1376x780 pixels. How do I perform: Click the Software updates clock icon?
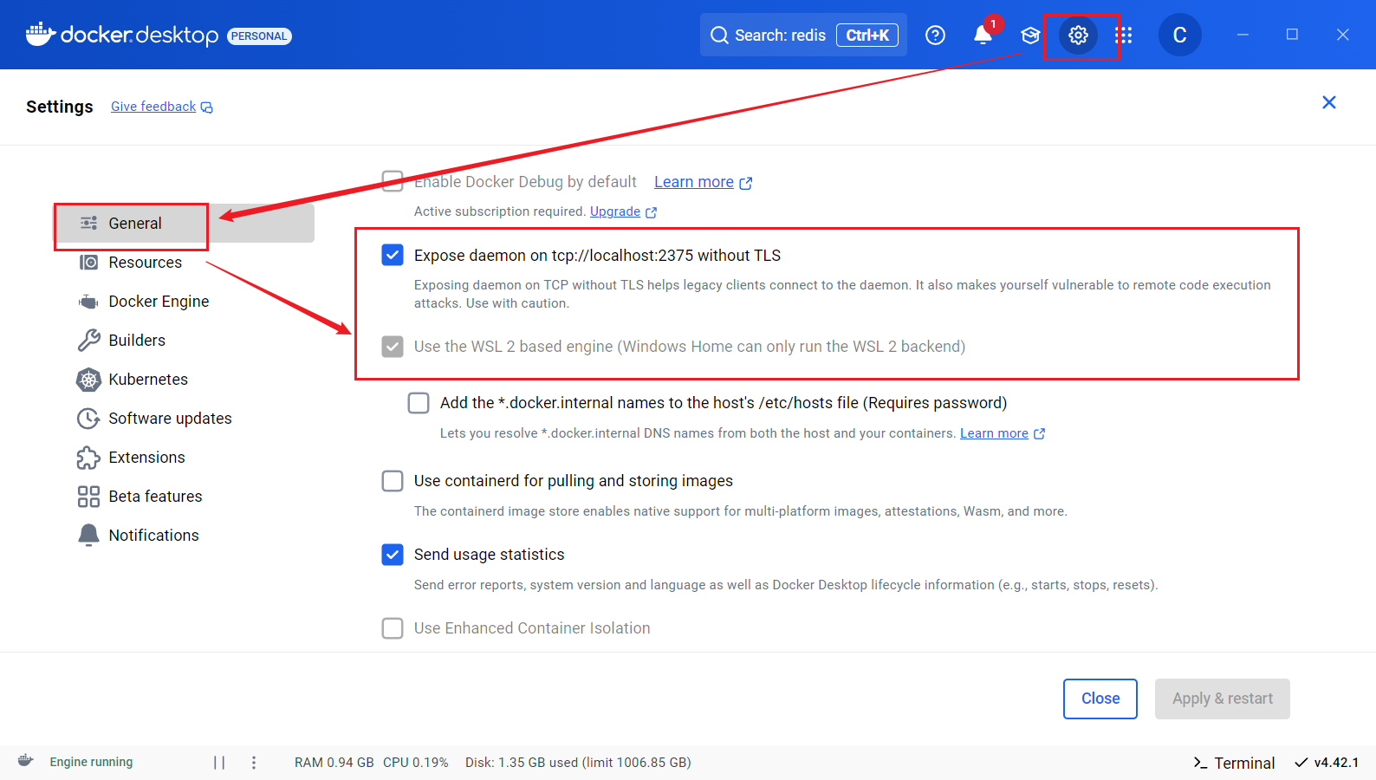click(x=88, y=419)
